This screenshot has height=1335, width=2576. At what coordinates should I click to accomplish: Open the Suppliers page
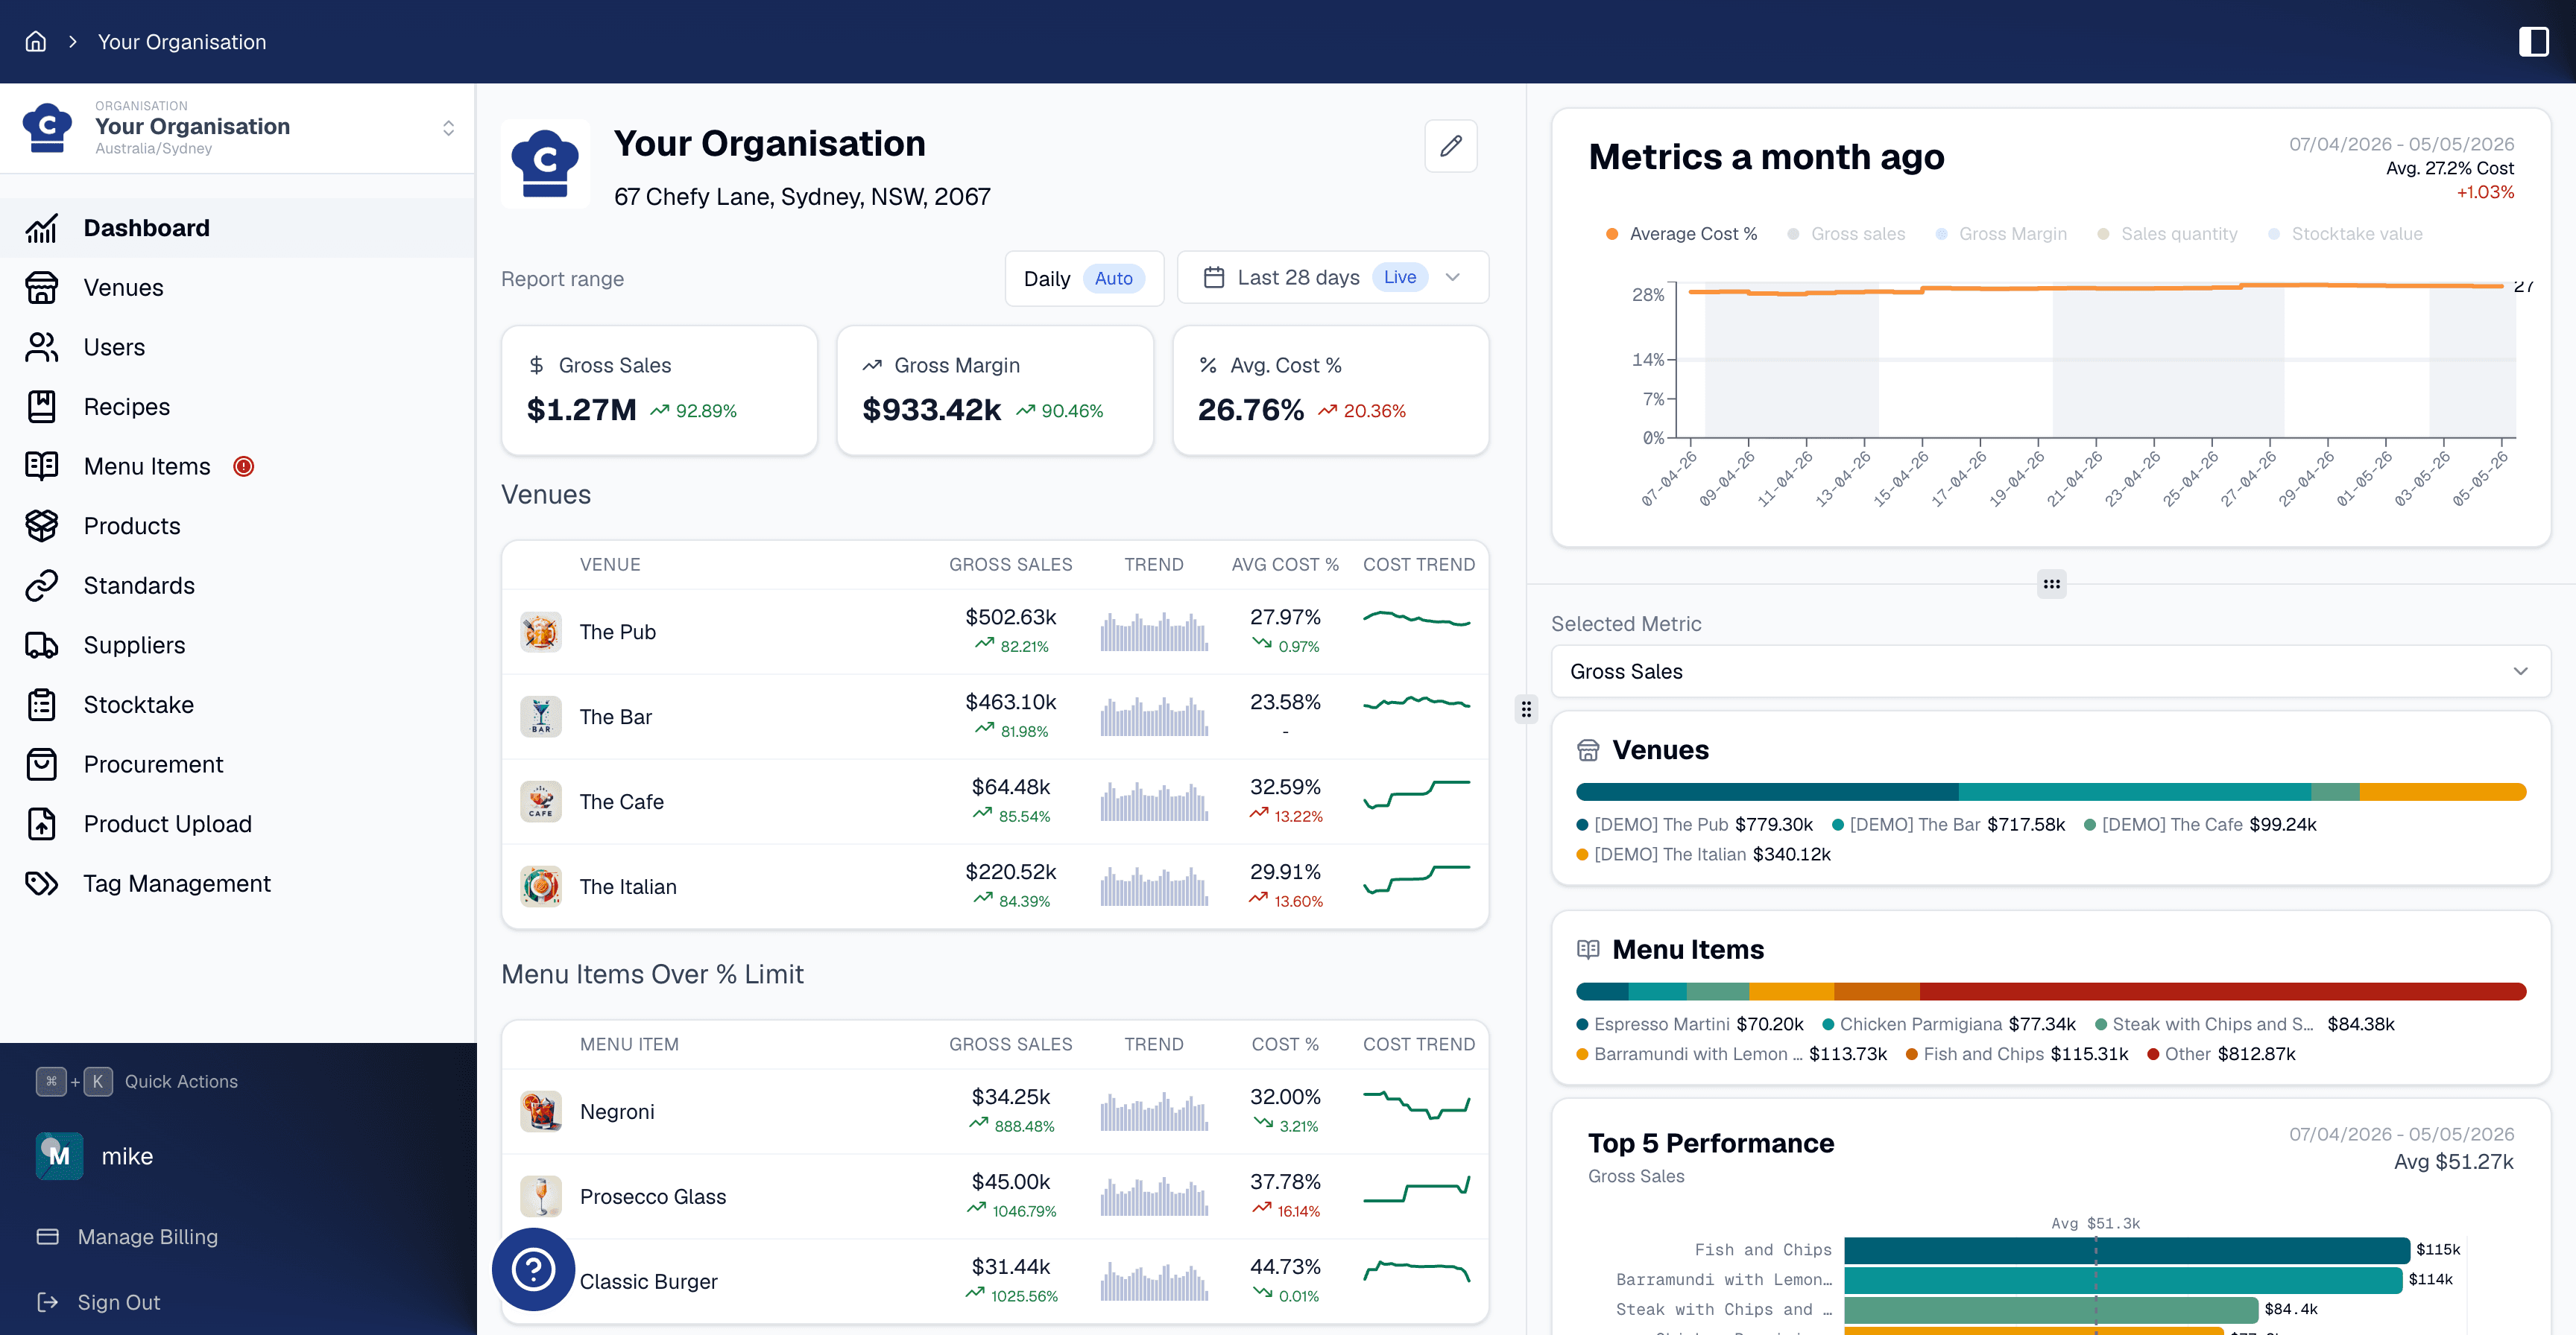click(x=237, y=645)
